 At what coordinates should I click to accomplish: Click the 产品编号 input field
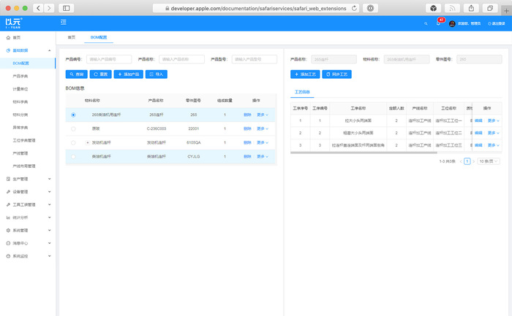click(108, 59)
